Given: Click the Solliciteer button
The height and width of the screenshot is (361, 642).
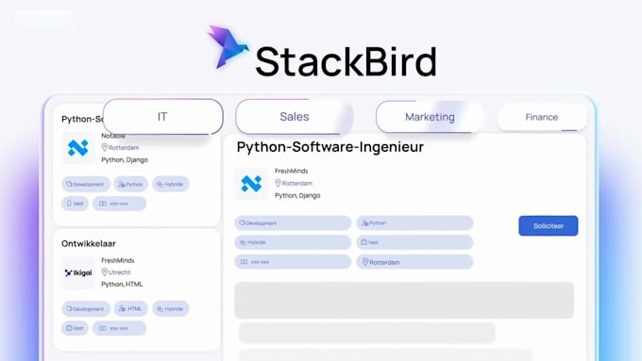Looking at the screenshot, I should [x=549, y=225].
